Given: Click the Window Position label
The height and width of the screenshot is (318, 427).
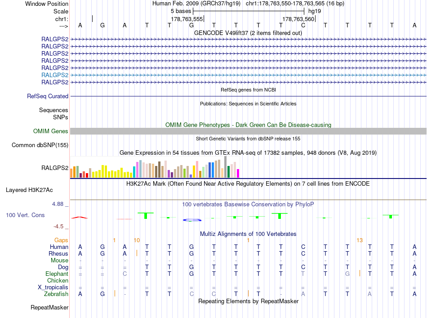Looking at the screenshot, I should point(47,4).
